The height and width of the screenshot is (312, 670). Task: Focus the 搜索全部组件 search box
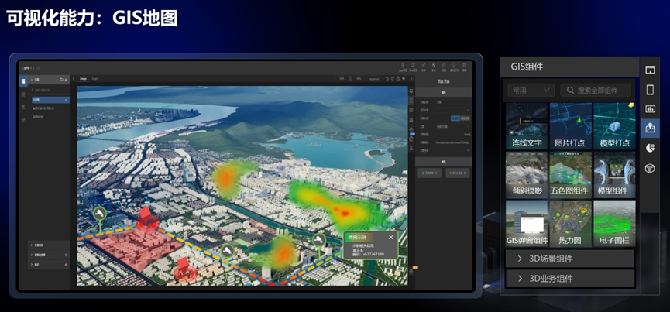coord(595,90)
